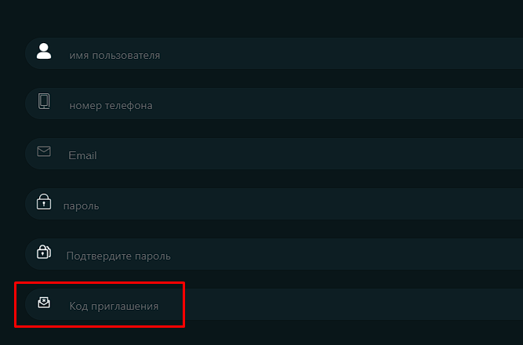523x345 pixels.
Task: Click the номер телефона placeholder text
Action: (x=111, y=105)
